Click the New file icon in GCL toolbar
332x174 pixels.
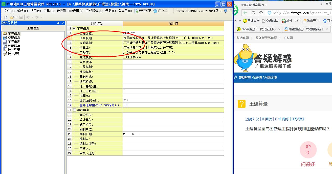pos(6,17)
